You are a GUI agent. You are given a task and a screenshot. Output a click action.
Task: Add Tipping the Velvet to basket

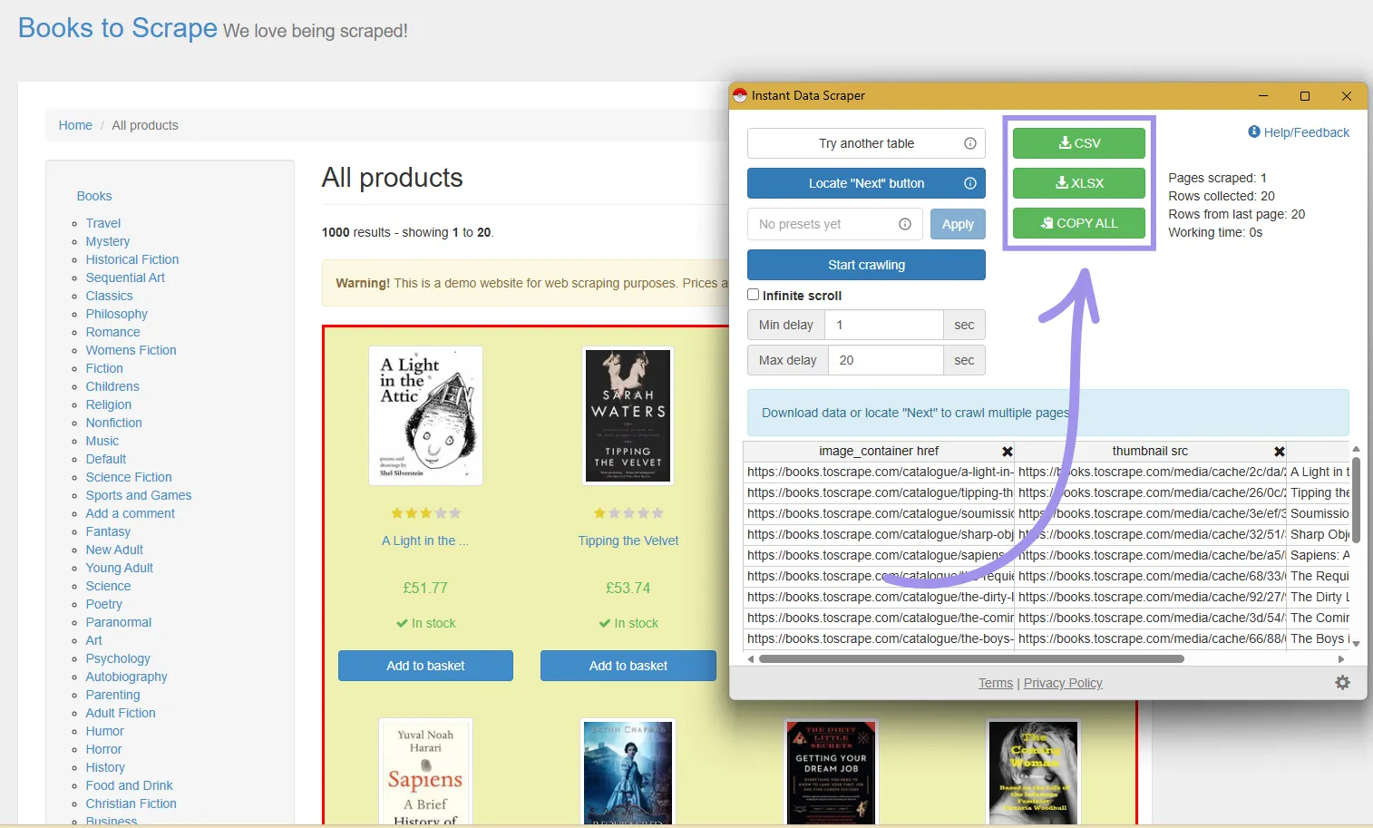(628, 666)
